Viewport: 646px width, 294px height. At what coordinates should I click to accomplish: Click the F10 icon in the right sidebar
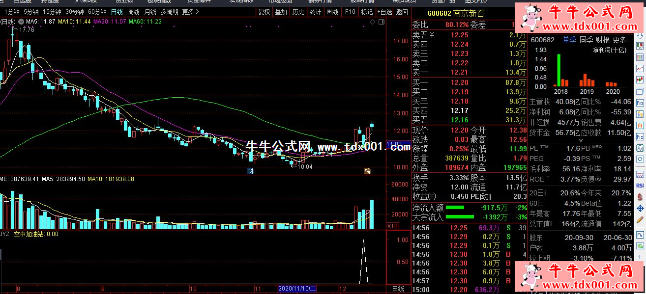[640, 104]
